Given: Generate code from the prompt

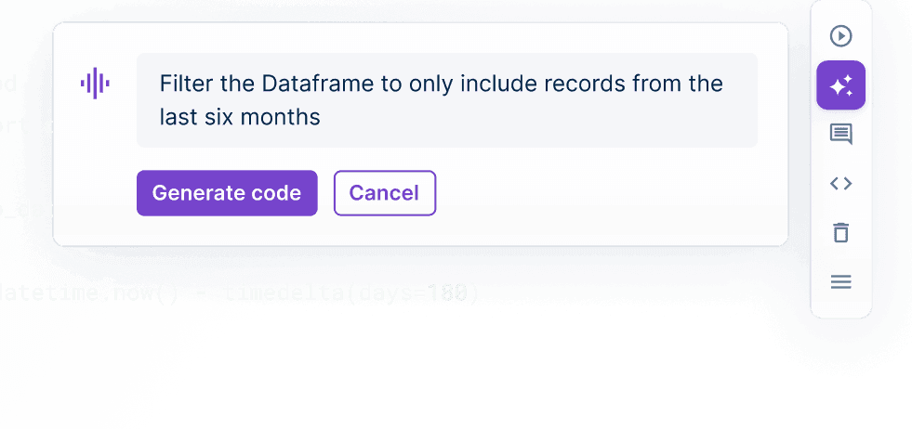Looking at the screenshot, I should tap(227, 193).
